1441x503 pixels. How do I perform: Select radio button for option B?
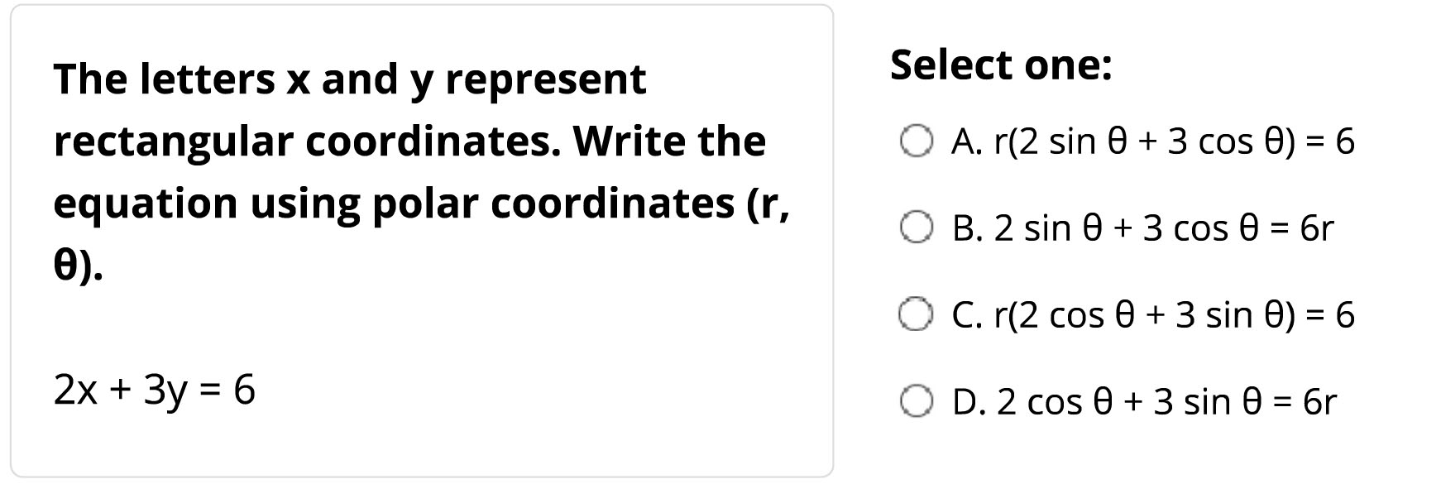917,228
